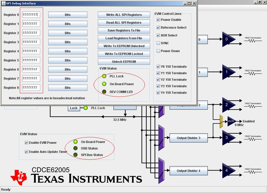Open the Output Divider 3 block
267x193 pixels.
(x=189, y=138)
